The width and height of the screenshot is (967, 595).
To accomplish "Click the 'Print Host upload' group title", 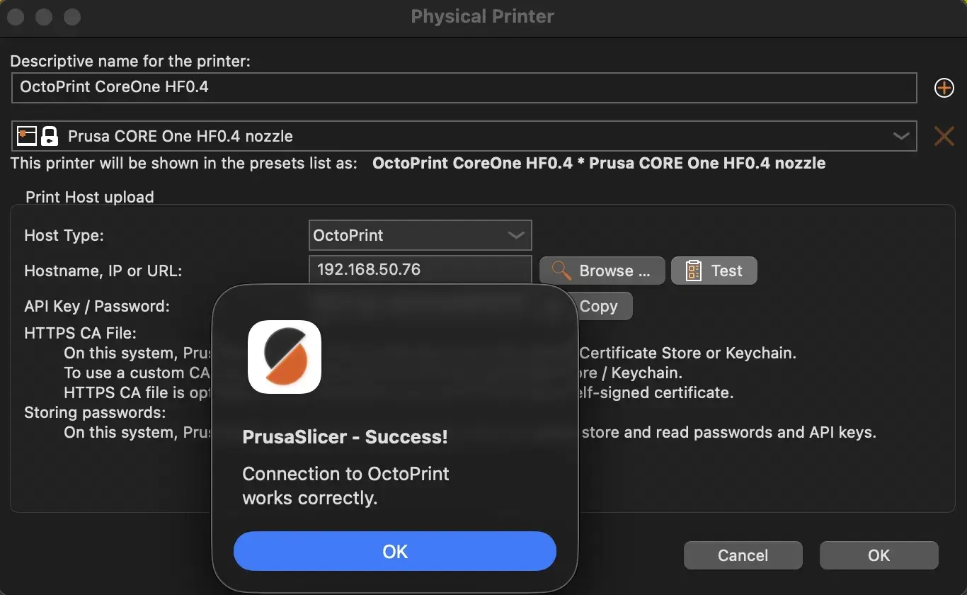I will pos(90,197).
